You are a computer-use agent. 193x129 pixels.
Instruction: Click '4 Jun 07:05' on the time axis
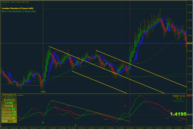point(149,128)
